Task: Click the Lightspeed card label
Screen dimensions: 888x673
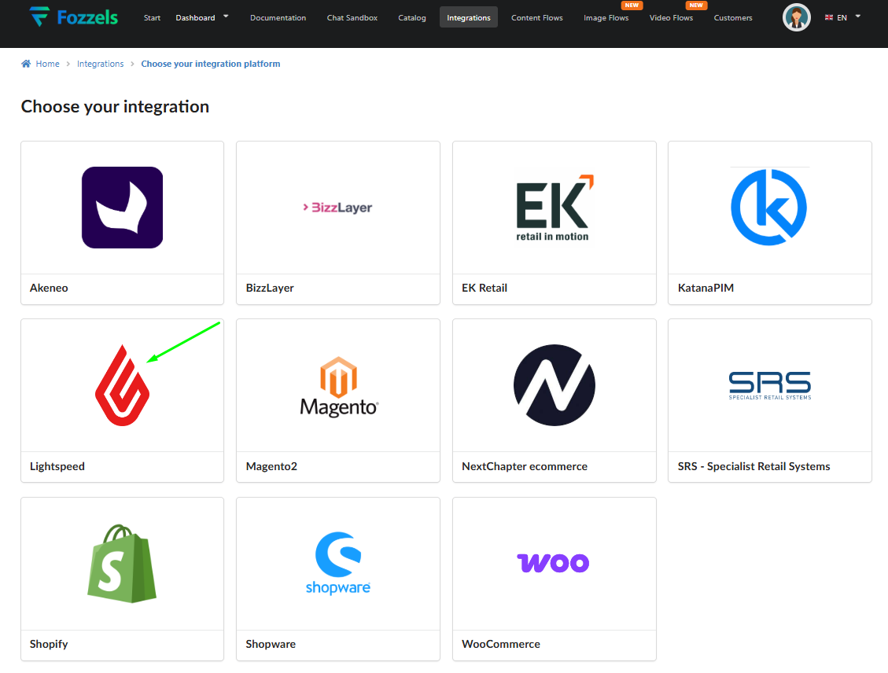Action: point(57,466)
